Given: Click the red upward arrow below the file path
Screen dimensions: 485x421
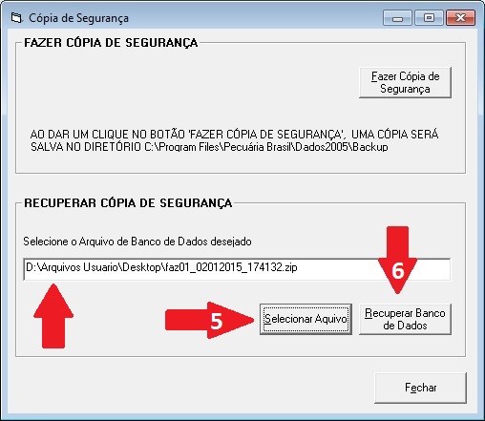Looking at the screenshot, I should click(53, 316).
